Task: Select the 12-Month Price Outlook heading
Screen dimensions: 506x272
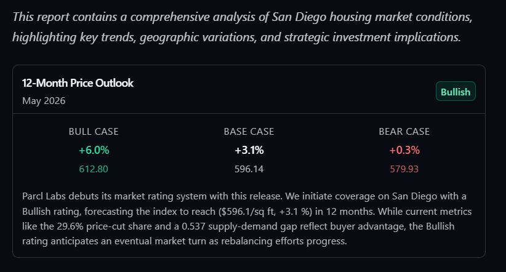Action: pyautogui.click(x=78, y=83)
